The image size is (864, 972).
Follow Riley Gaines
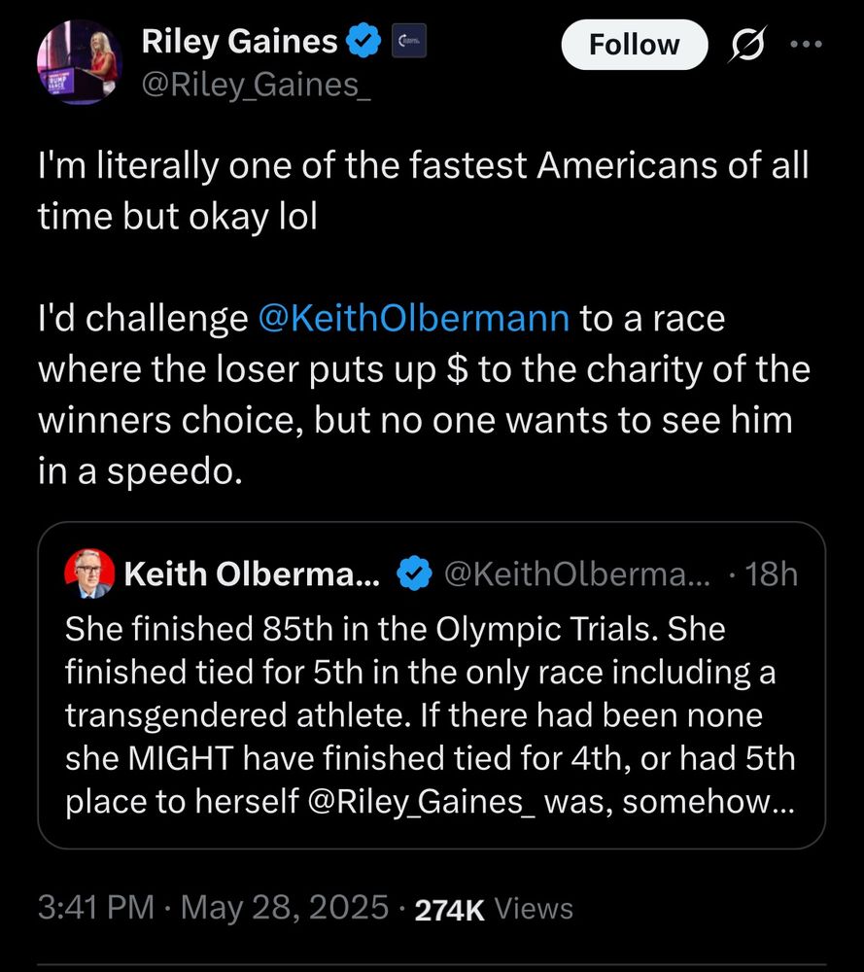click(x=635, y=44)
